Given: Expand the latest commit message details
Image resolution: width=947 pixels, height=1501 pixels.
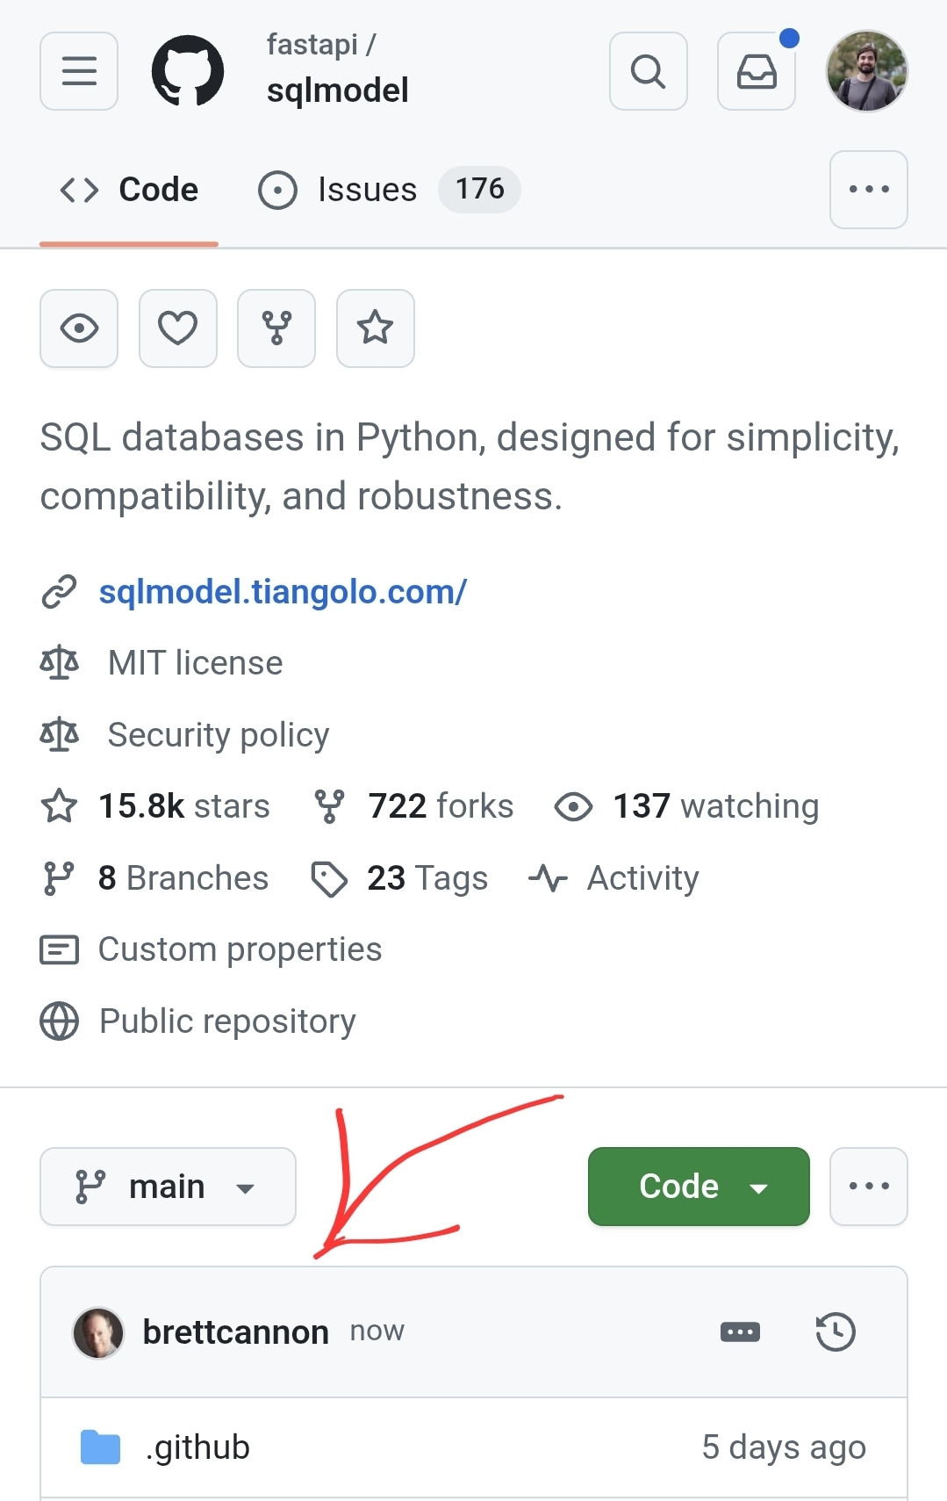Looking at the screenshot, I should 740,1332.
